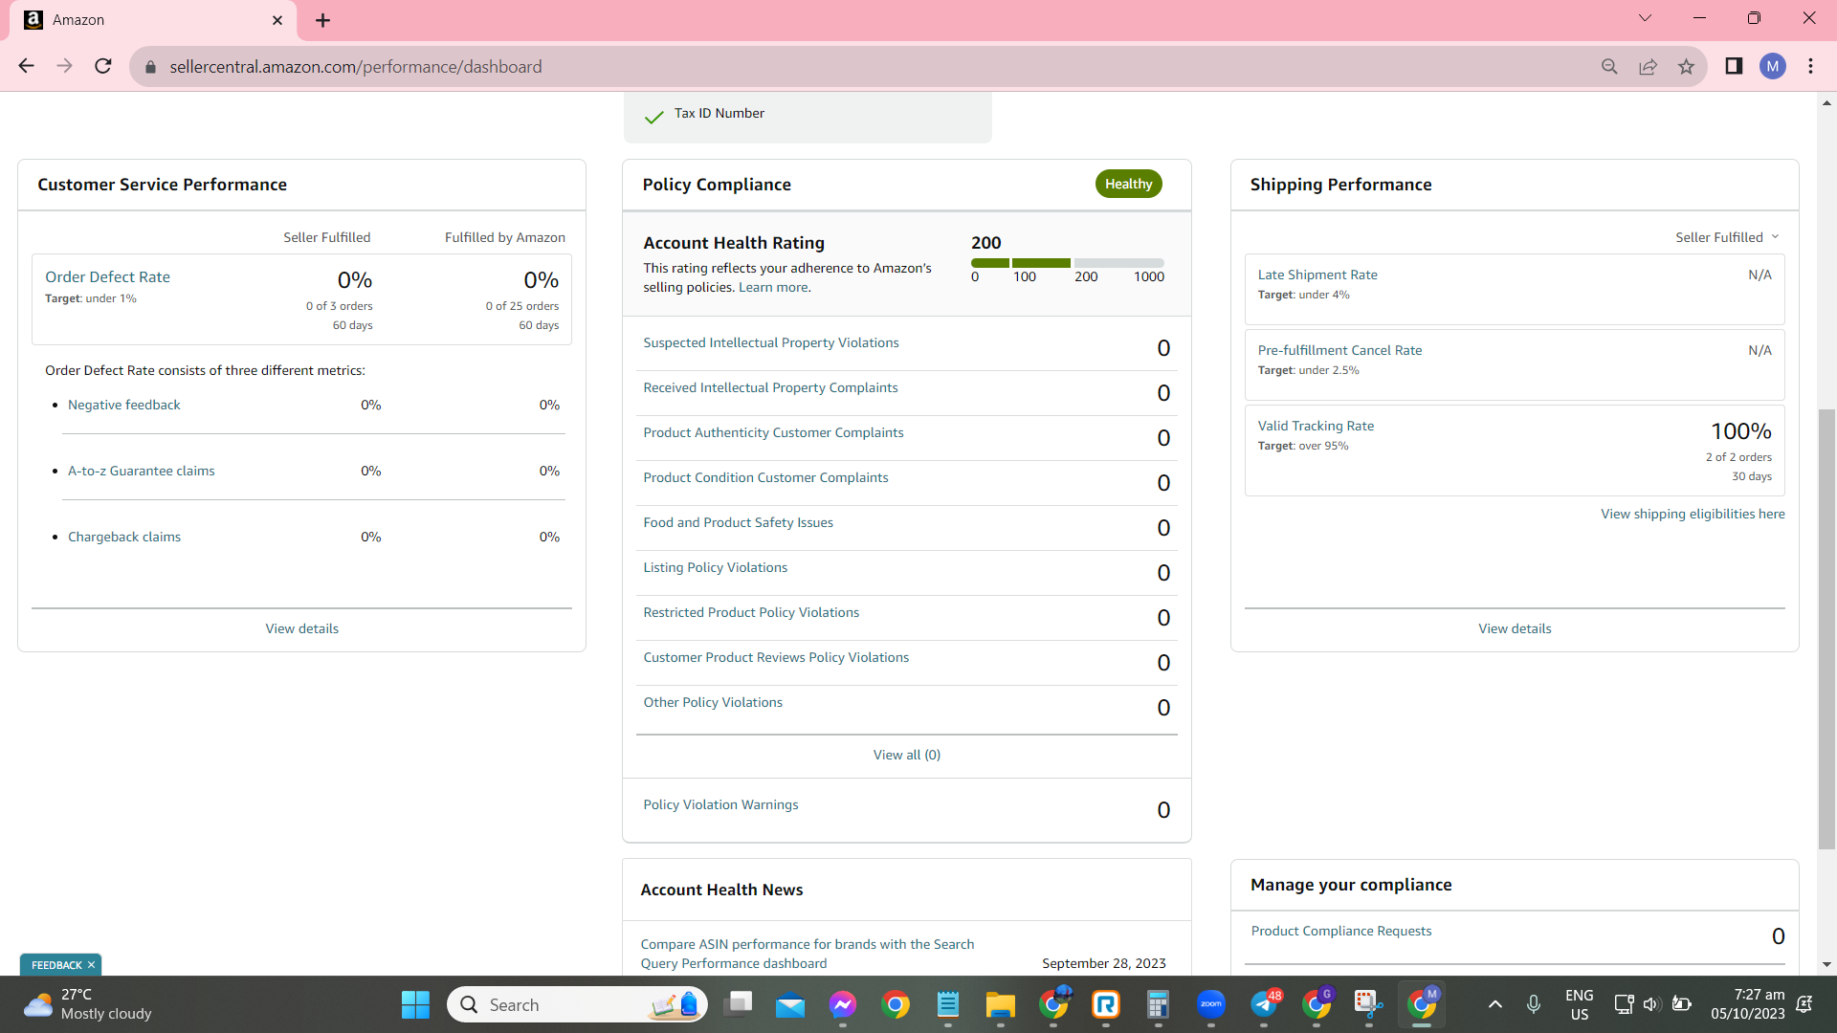This screenshot has height=1033, width=1837.
Task: Toggle the browser side panel icon
Action: click(1734, 66)
